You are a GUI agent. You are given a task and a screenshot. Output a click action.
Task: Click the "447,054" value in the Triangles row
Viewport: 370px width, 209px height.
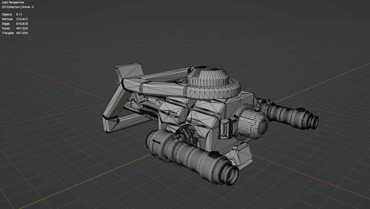click(22, 33)
